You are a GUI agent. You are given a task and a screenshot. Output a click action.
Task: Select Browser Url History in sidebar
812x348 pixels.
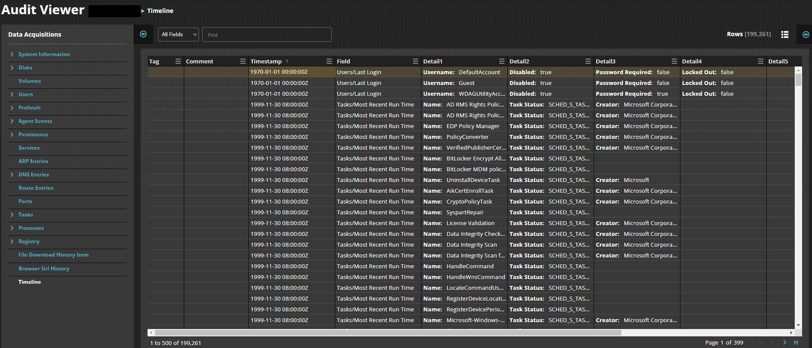[44, 269]
